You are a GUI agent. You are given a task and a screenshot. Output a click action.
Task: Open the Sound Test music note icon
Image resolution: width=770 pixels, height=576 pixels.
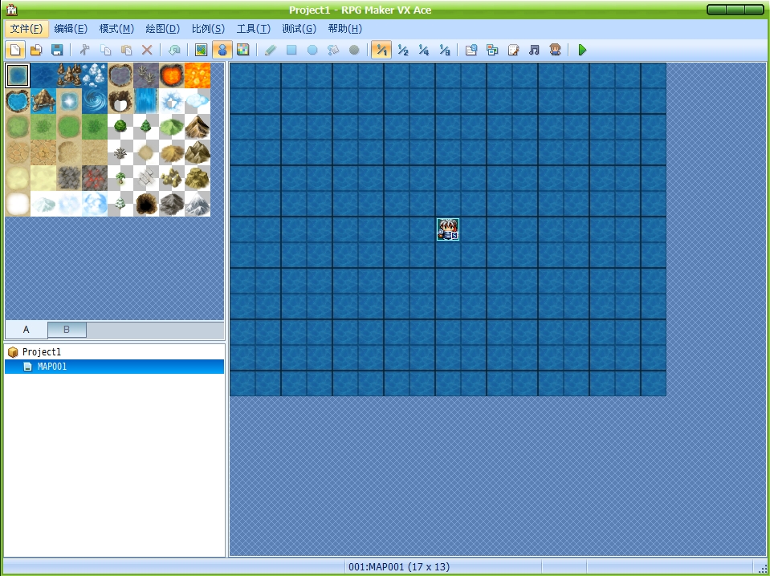click(534, 50)
